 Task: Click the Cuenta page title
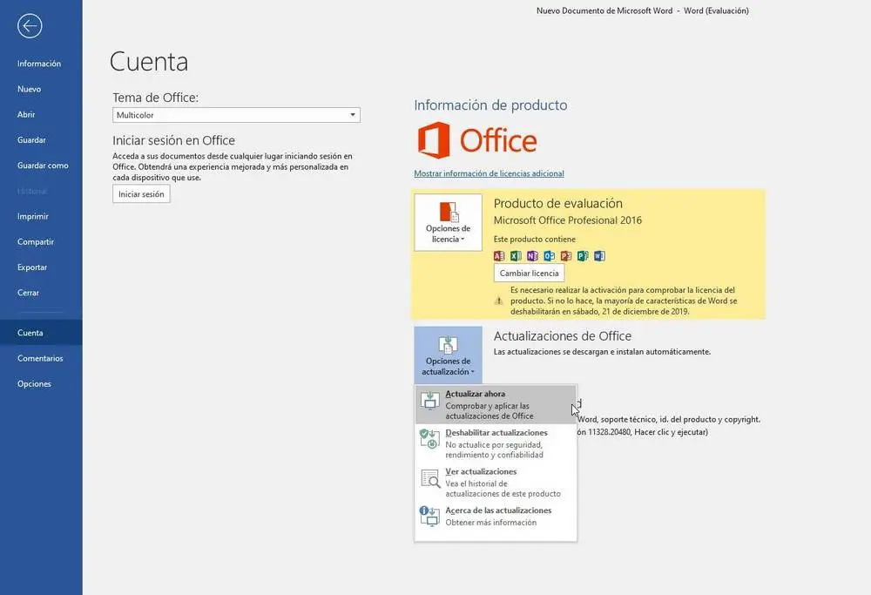coord(149,62)
